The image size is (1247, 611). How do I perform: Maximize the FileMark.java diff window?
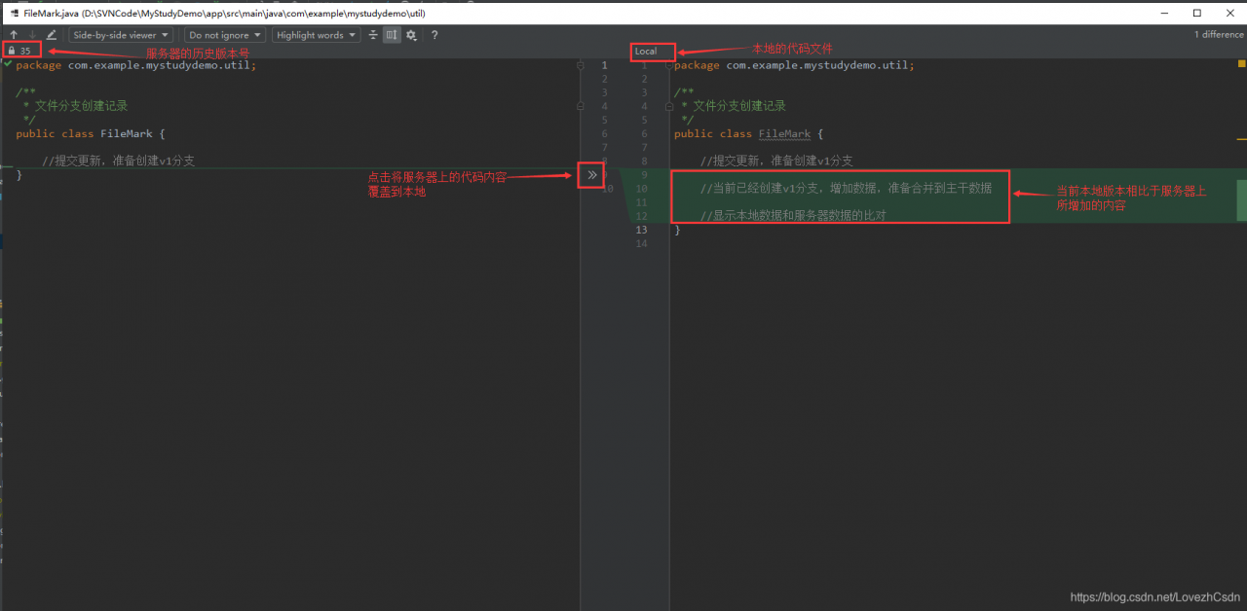(1197, 13)
